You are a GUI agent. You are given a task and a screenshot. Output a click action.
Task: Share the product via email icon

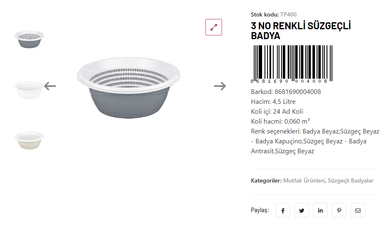[x=358, y=210]
